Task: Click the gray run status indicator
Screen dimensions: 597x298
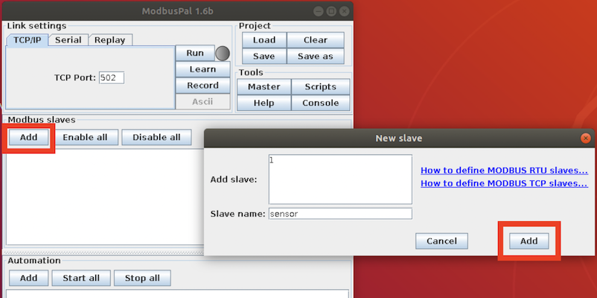Action: point(223,54)
